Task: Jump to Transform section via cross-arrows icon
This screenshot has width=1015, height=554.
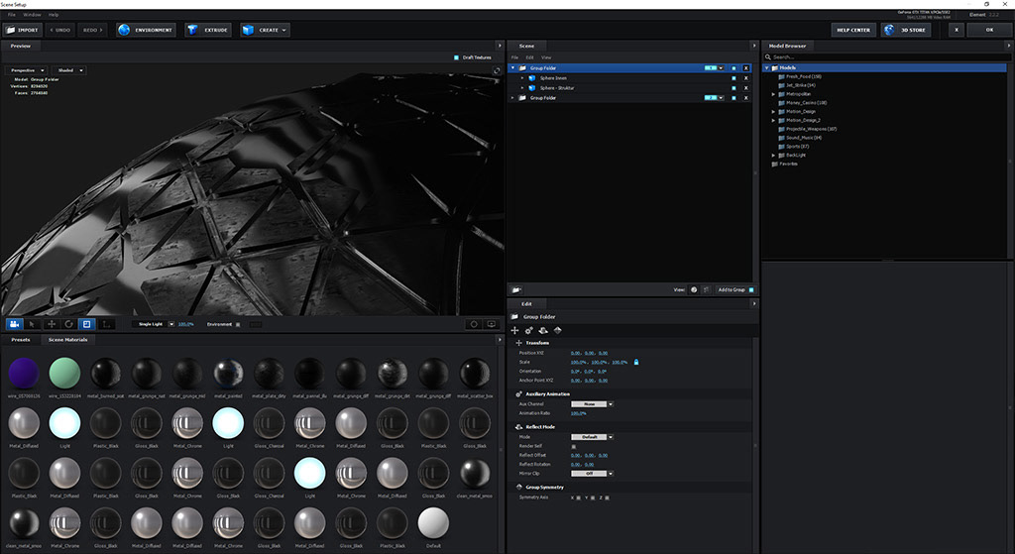Action: point(514,330)
